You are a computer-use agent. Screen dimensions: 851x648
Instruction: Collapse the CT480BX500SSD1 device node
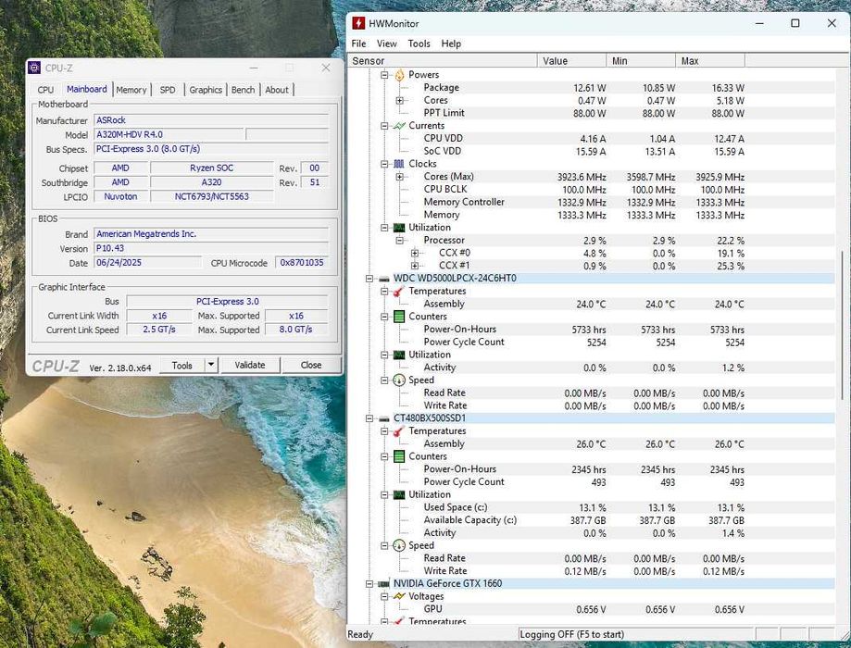point(369,418)
